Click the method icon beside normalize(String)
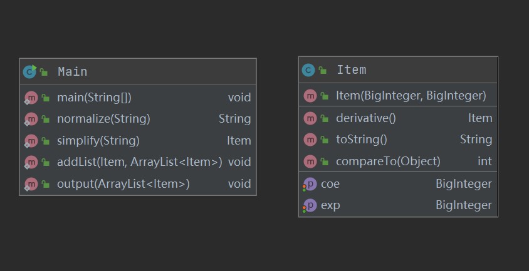The image size is (529, 271). [x=31, y=119]
